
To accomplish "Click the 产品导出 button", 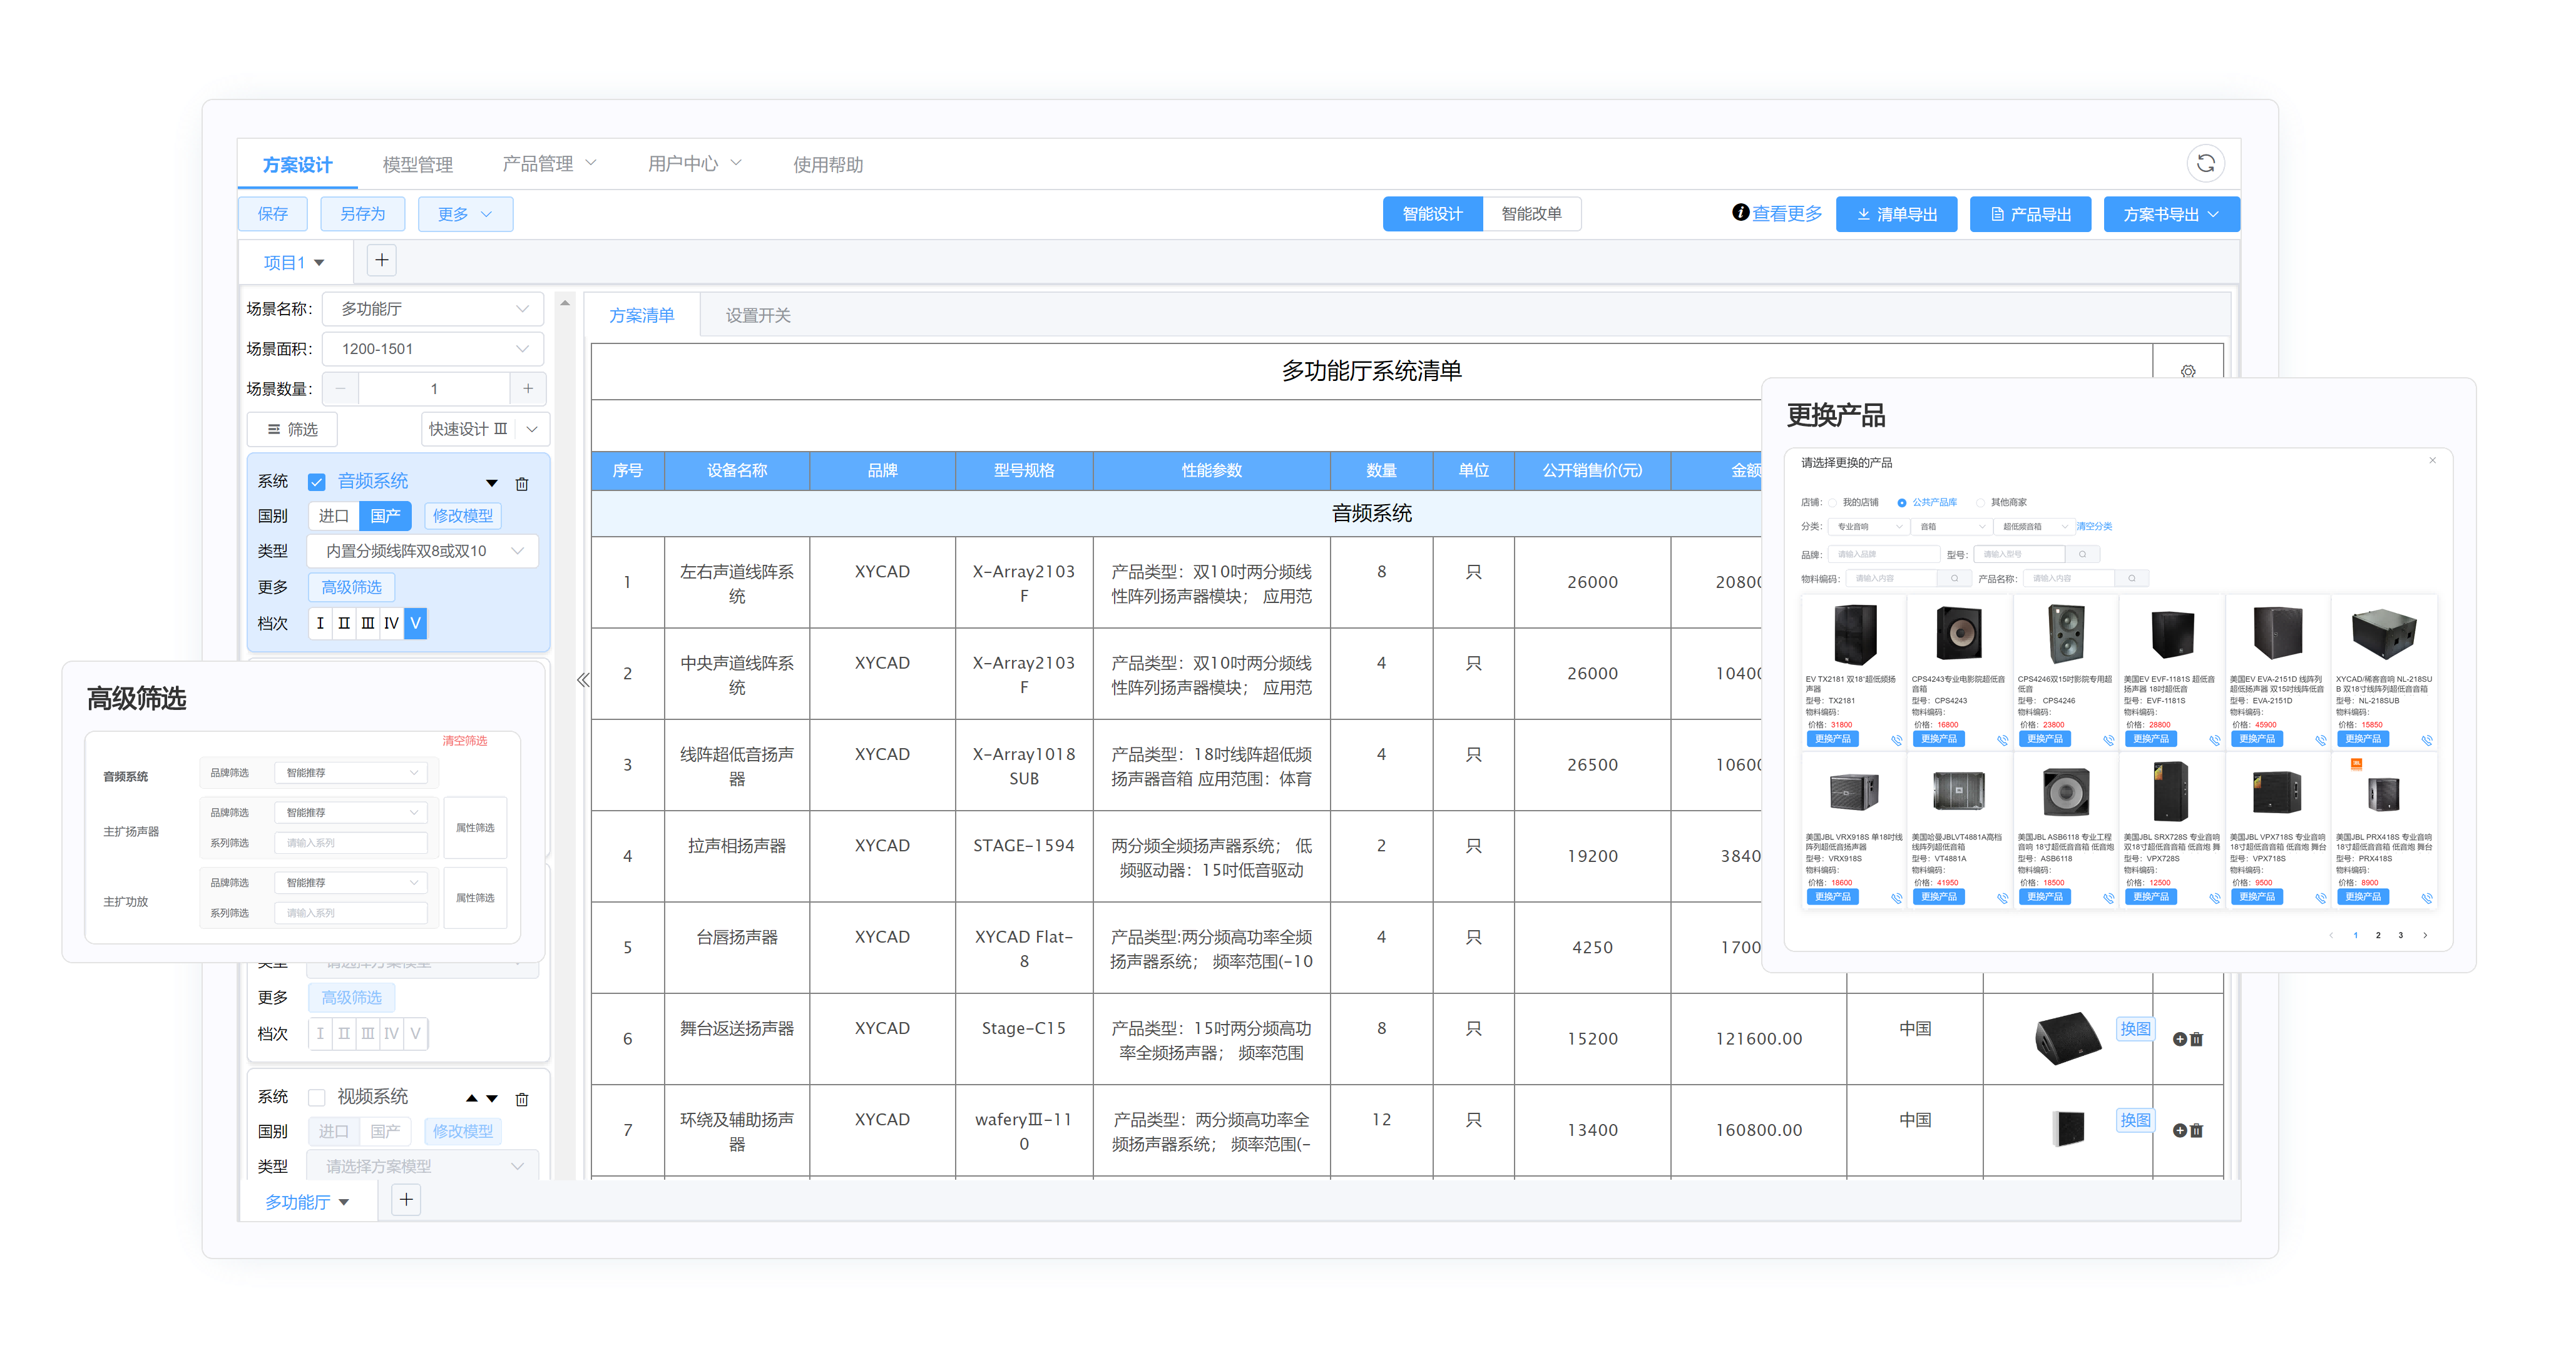I will point(2030,214).
